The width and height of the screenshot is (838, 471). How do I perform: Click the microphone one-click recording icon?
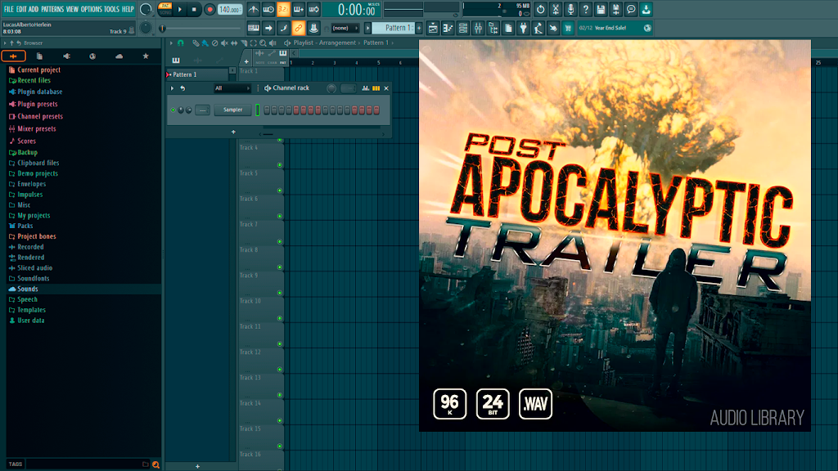click(570, 10)
